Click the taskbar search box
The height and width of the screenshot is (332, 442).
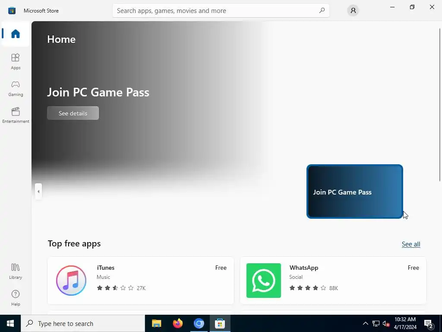(83, 323)
